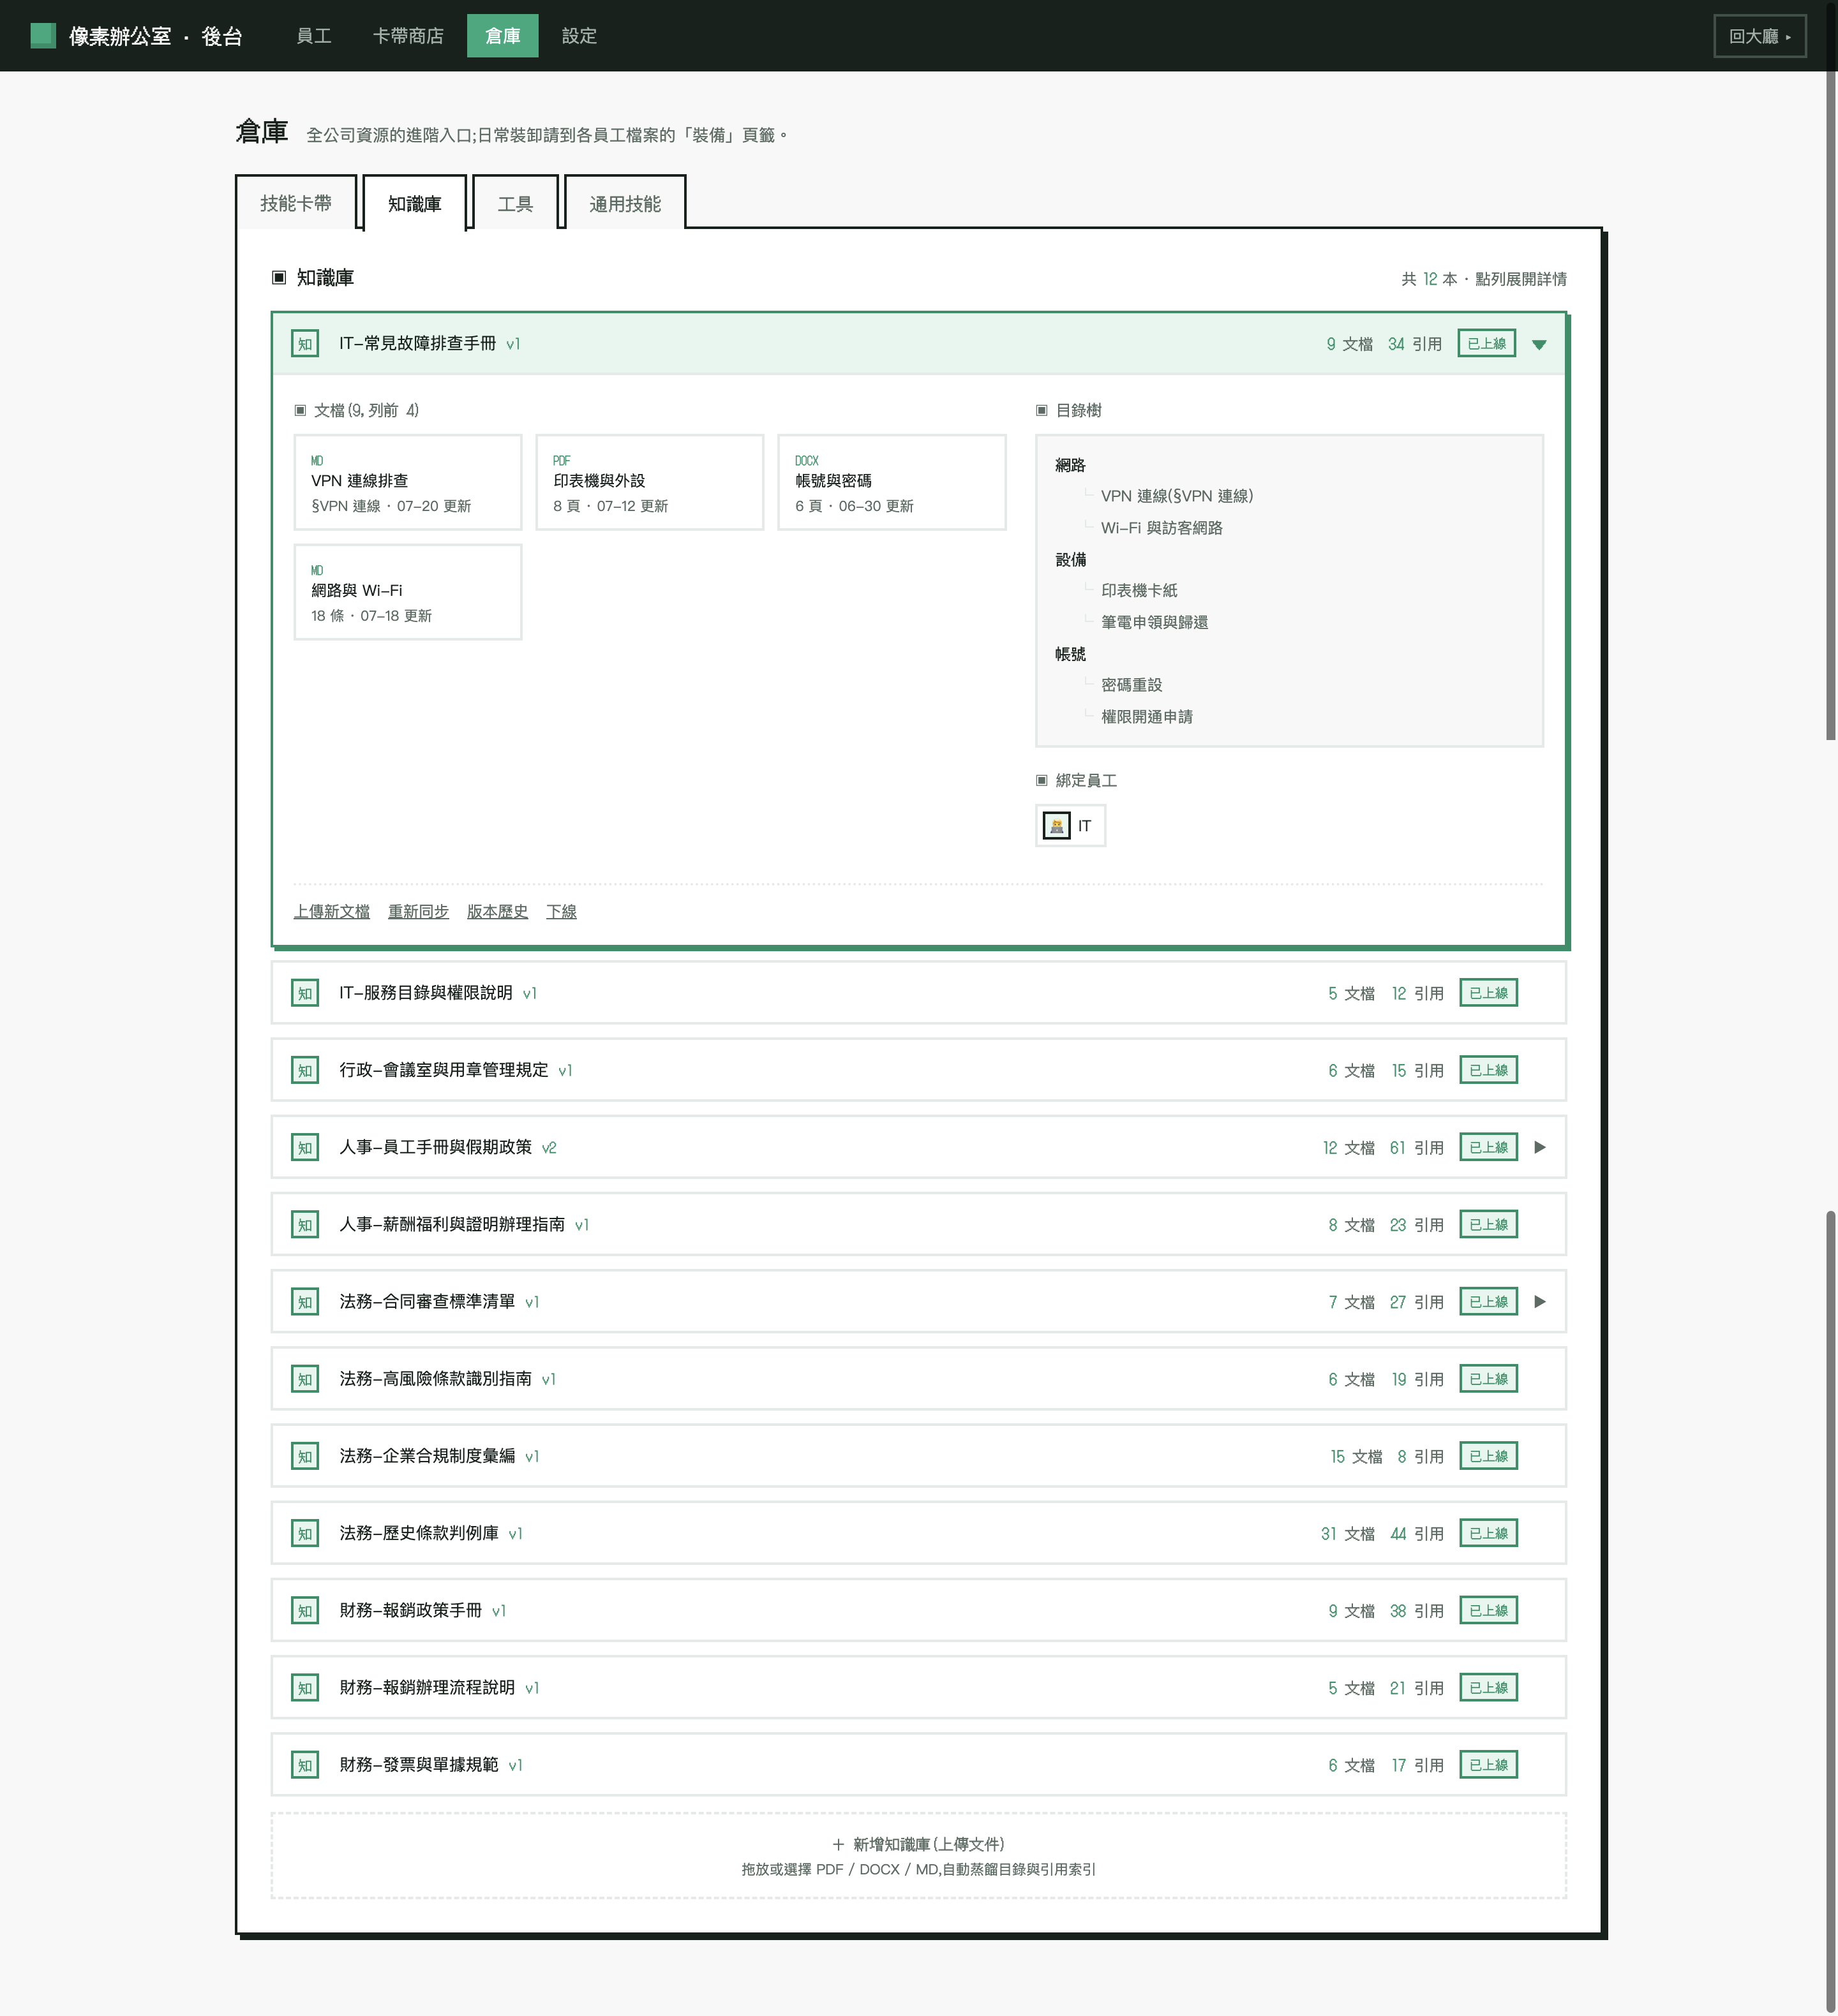
Task: Click the green Pixel Office logo icon
Action: coord(43,36)
